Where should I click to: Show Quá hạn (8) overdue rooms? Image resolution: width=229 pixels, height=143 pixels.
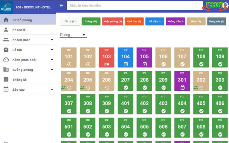[x=134, y=21]
